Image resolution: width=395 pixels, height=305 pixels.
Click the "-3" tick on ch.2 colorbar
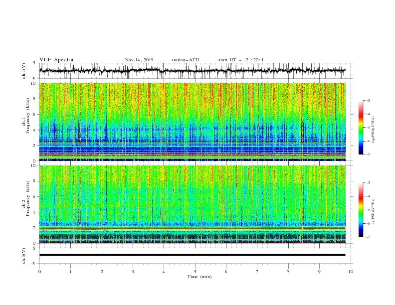(368, 183)
